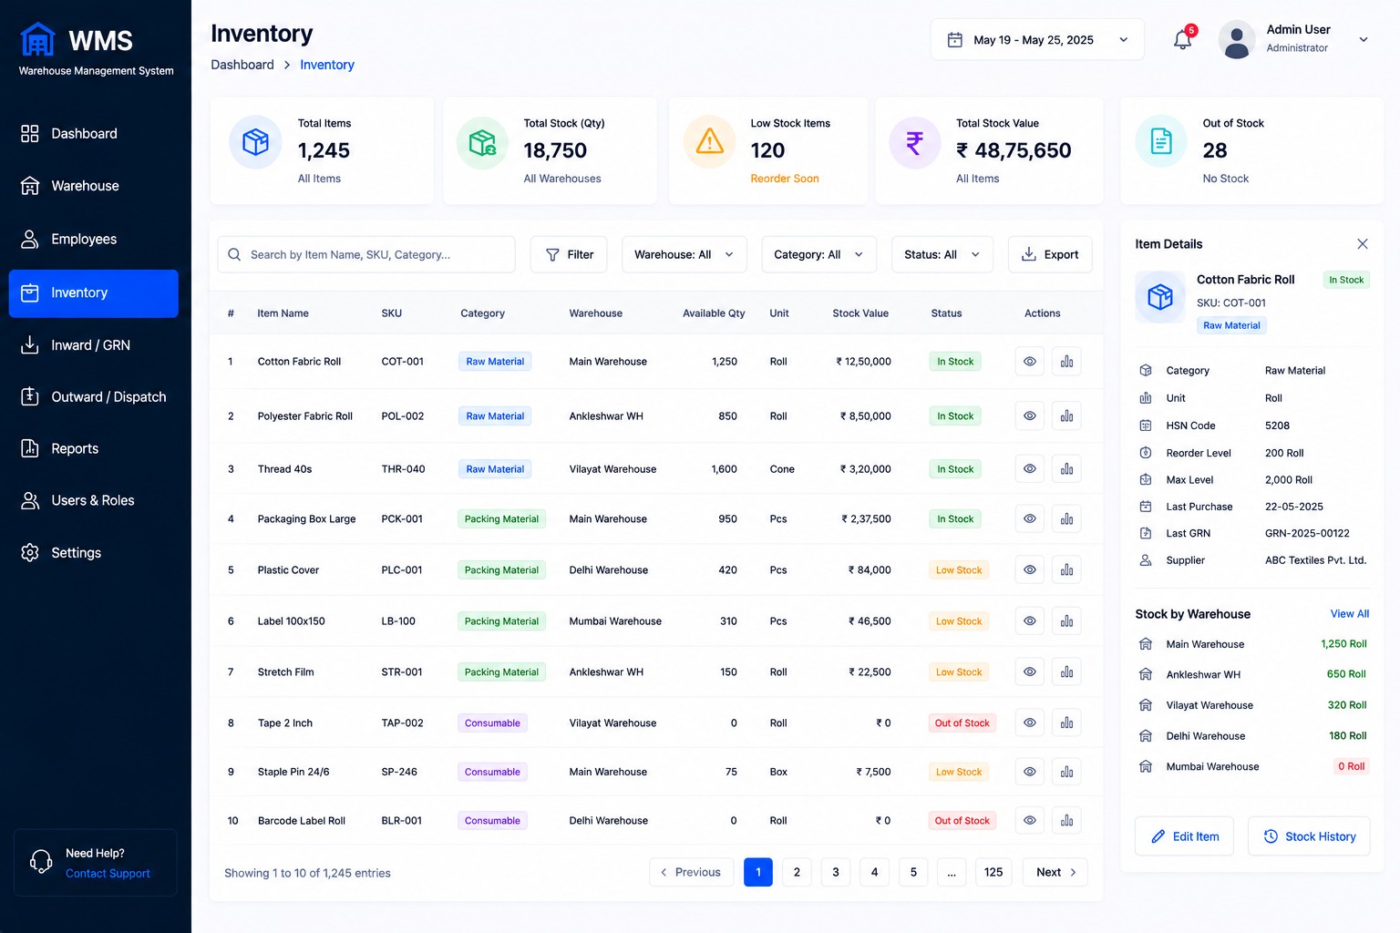This screenshot has width=1400, height=933.
Task: Click the Total Stock Value rupee icon
Action: tap(914, 142)
